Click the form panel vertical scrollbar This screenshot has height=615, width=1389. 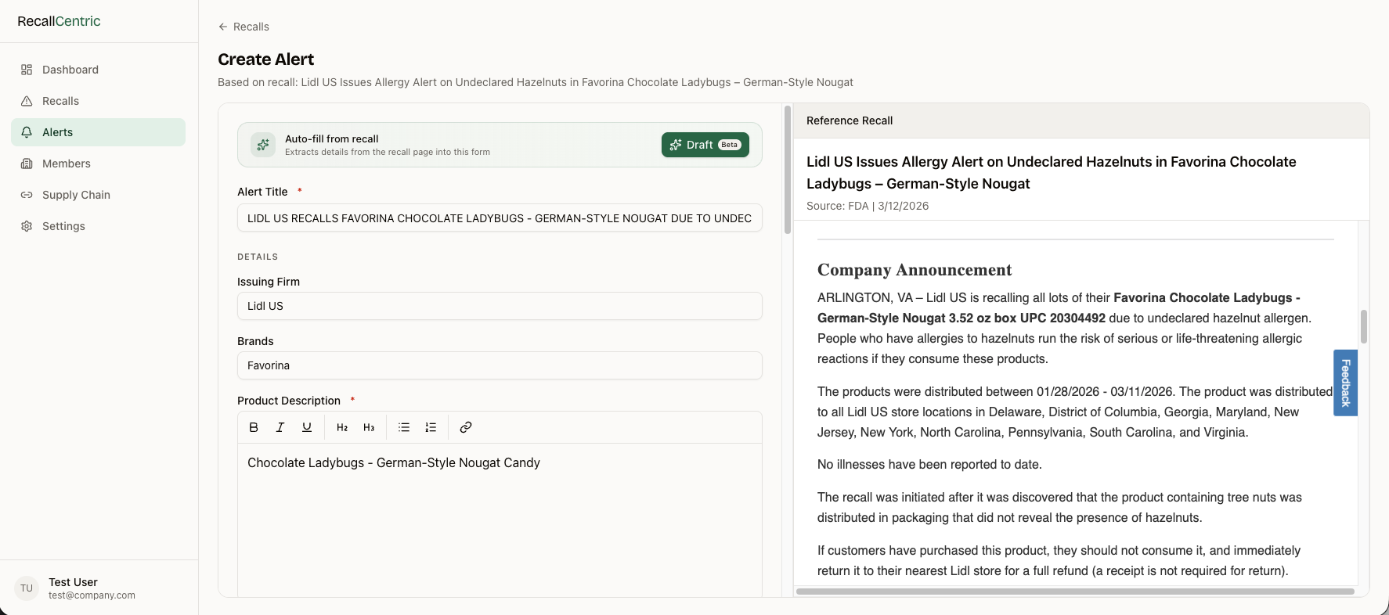787,170
